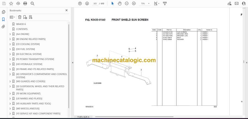The width and height of the screenshot is (248, 119).
Task: Open the Attachments paperclip panel
Action: pyautogui.click(x=3, y=27)
